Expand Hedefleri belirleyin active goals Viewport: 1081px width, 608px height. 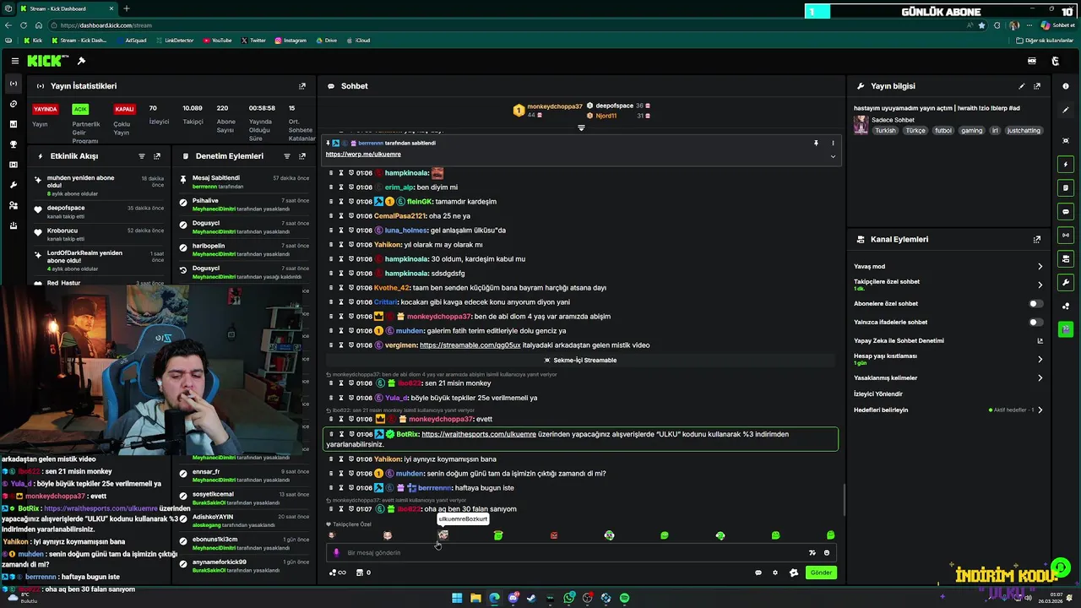(1040, 410)
